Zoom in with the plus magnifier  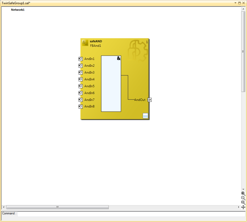pyautogui.click(x=243, y=194)
